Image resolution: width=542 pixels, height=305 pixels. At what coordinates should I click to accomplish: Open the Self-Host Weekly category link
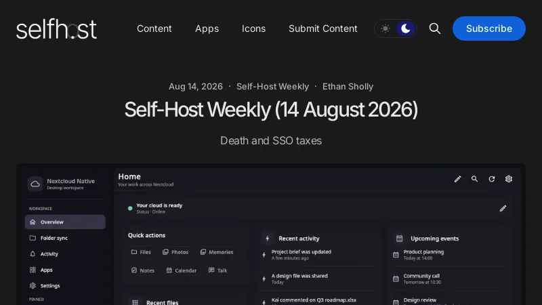coord(272,87)
